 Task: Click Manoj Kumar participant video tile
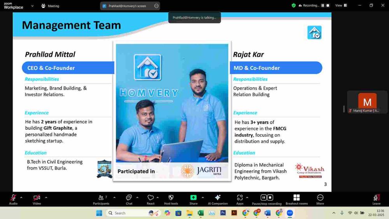point(367,102)
